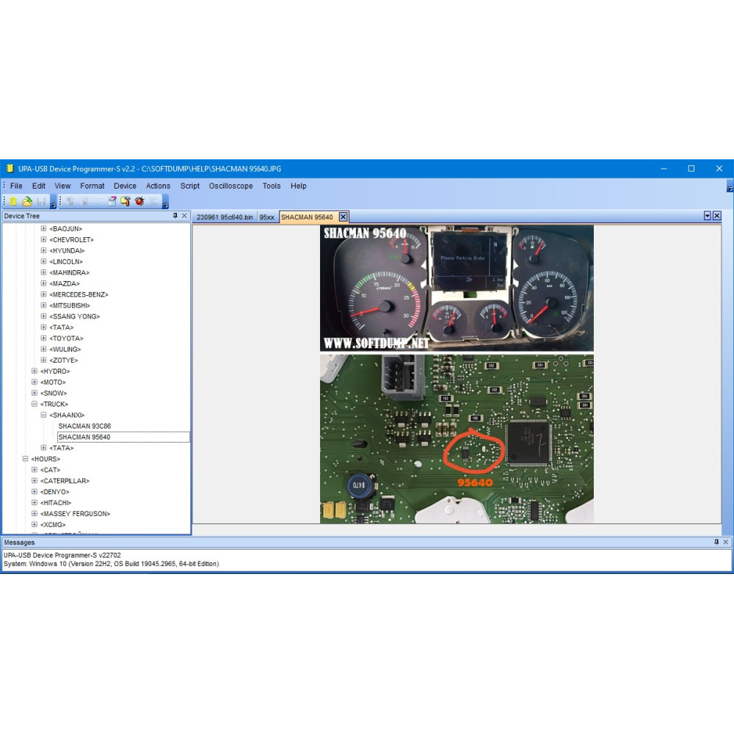Expand the SNOW tree node

point(34,393)
